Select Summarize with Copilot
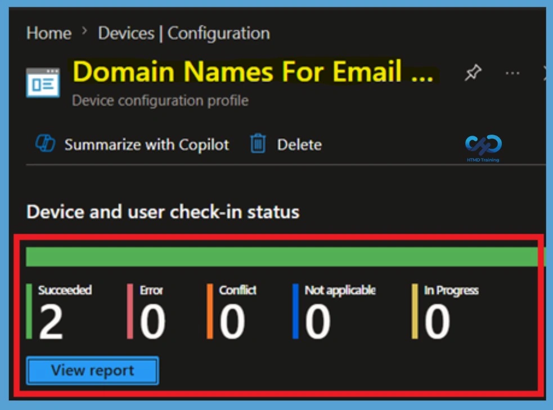Screen dimensions: 553x410 [147, 145]
